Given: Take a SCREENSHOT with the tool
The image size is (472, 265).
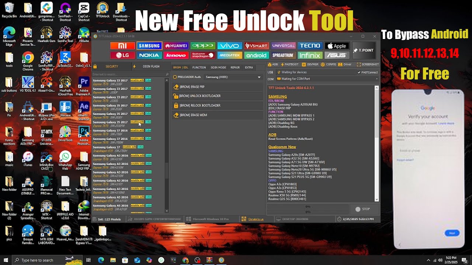Looking at the screenshot, I should pos(368,64).
